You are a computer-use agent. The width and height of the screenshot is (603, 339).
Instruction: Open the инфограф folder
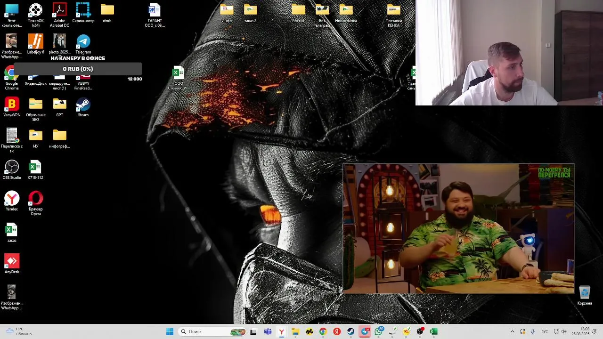coord(59,138)
